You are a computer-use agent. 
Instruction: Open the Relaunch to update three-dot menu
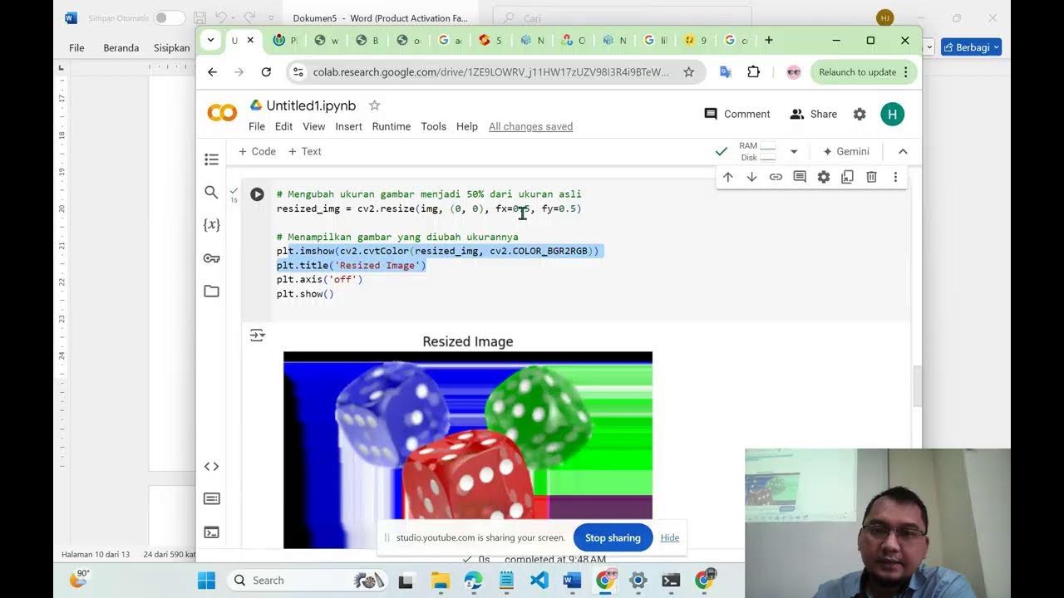click(906, 72)
